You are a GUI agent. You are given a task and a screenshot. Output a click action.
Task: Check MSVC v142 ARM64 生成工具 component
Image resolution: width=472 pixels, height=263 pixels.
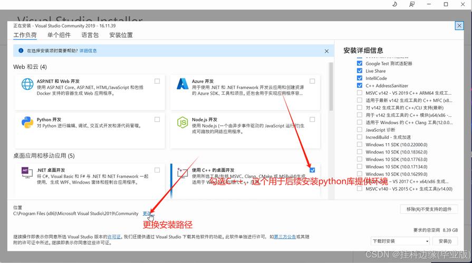[360, 93]
